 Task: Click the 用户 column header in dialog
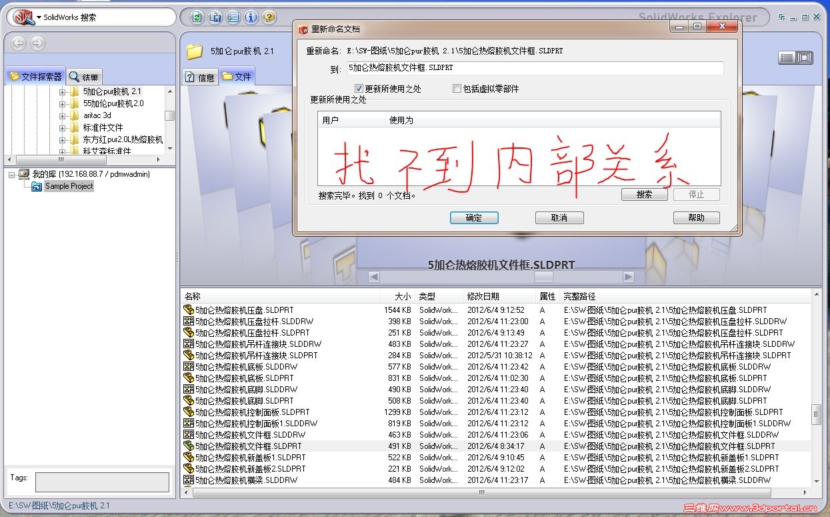click(x=351, y=120)
